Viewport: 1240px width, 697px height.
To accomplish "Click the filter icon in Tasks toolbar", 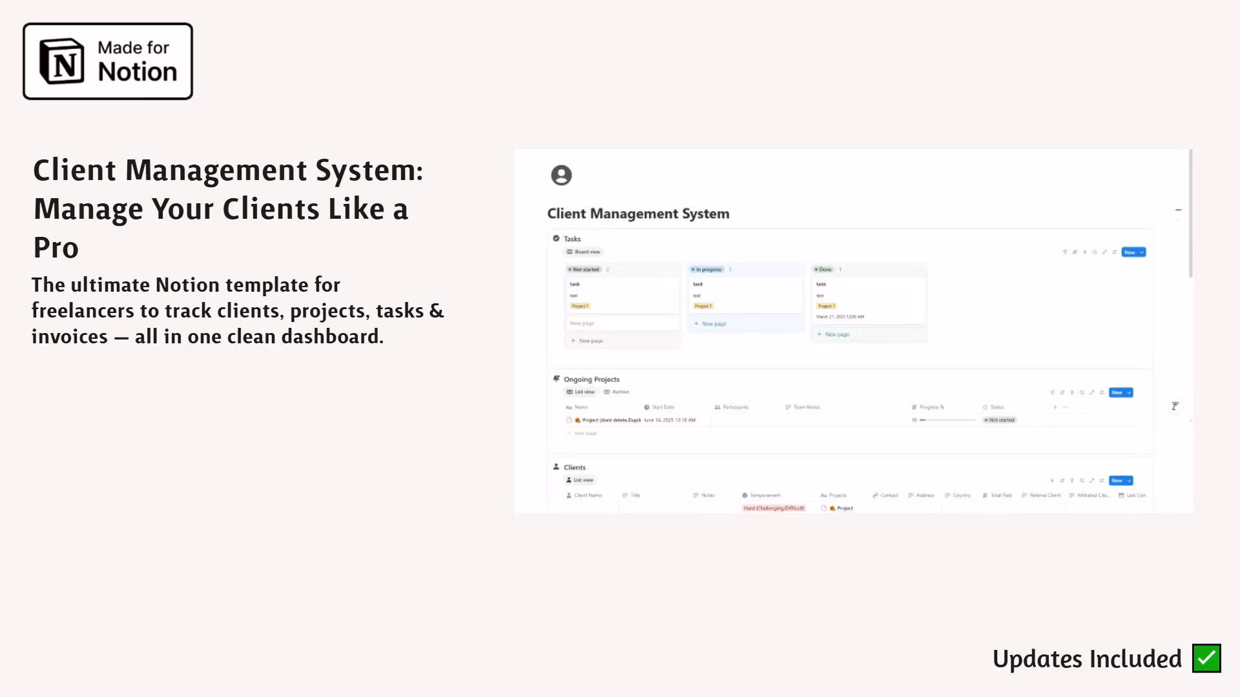I will click(1064, 252).
